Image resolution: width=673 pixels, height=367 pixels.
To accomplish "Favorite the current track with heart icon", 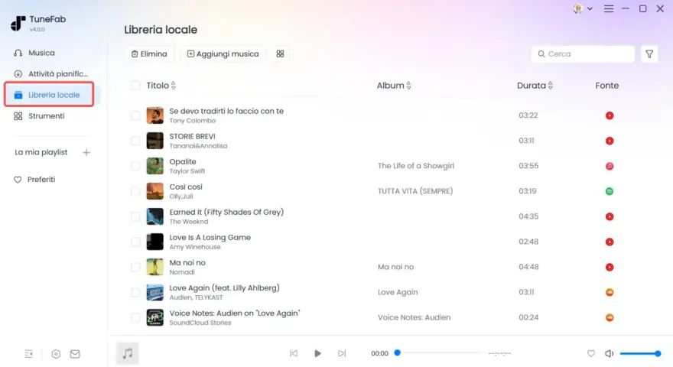I will pyautogui.click(x=591, y=353).
